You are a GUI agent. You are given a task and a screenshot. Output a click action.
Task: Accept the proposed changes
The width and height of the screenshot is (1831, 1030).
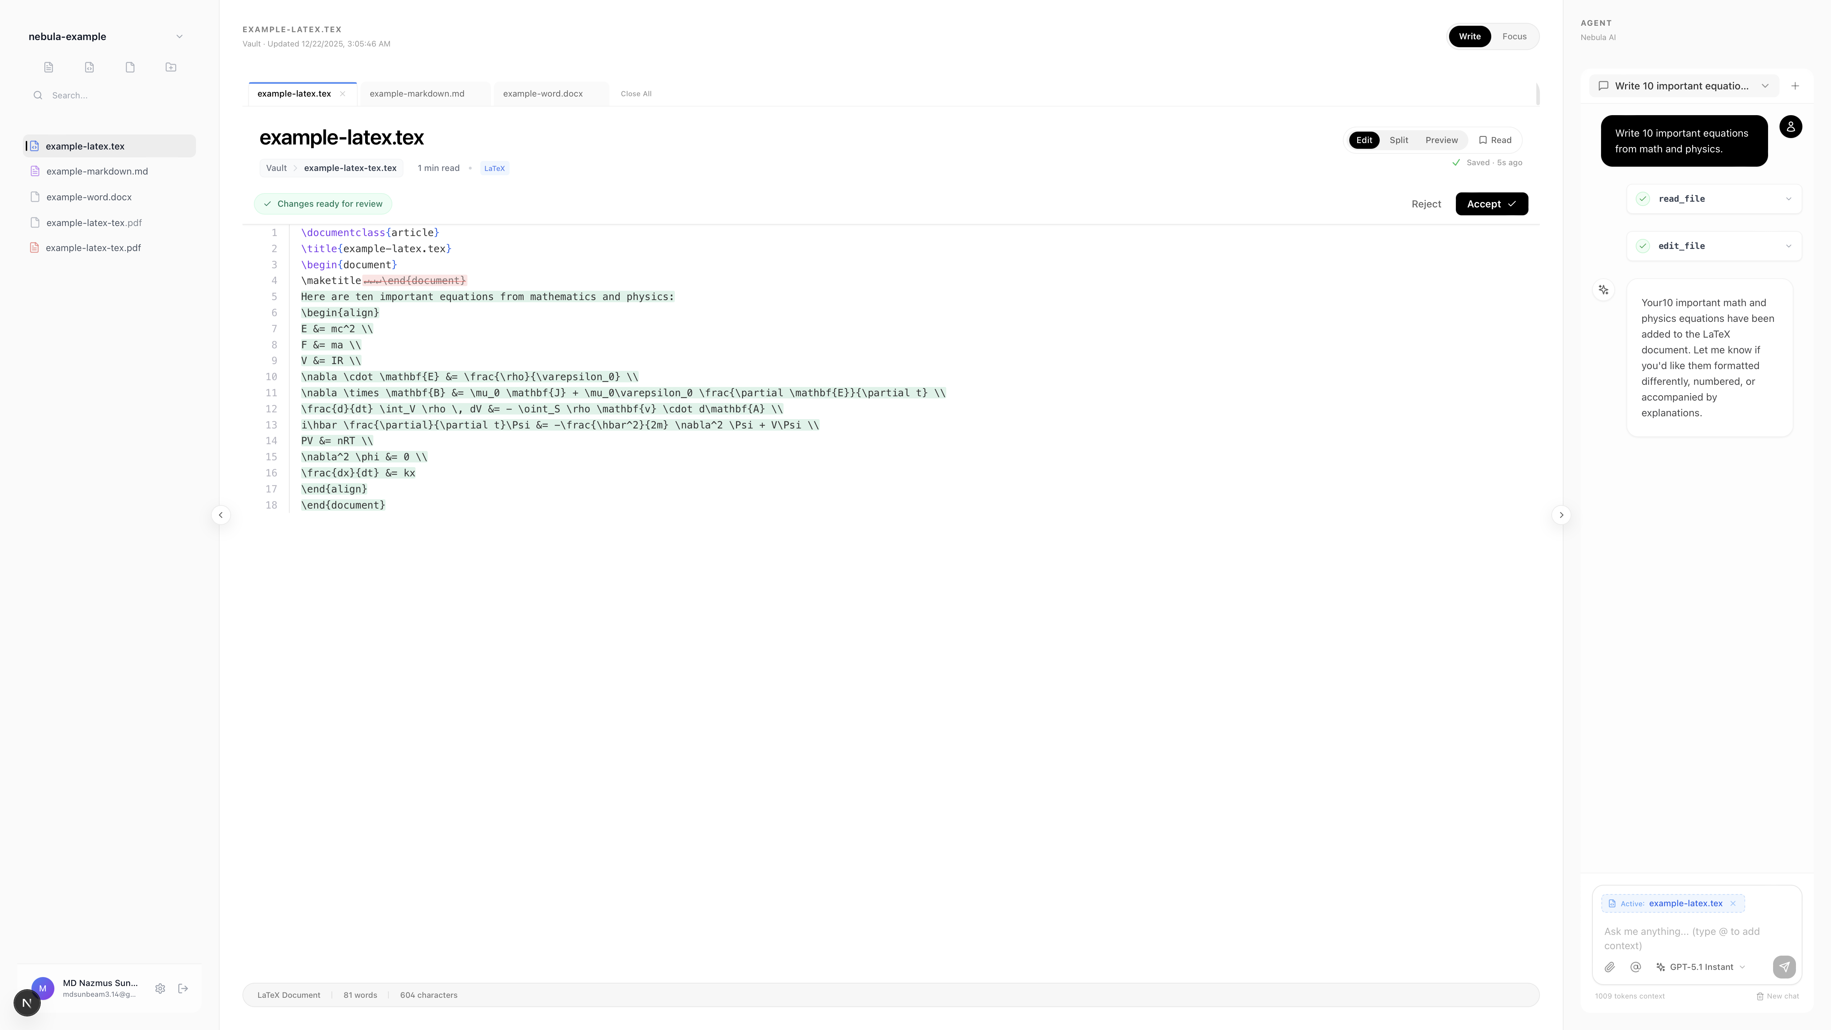click(x=1491, y=204)
